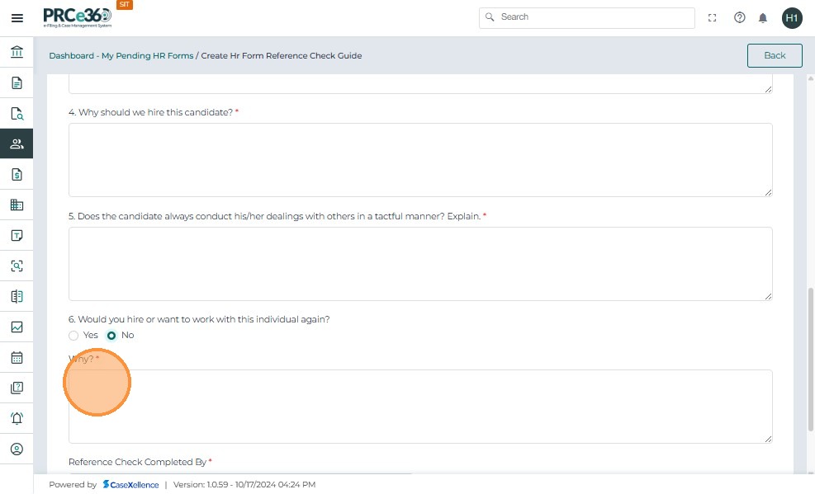The image size is (815, 494).
Task: Focus the Why? explanation text area
Action: tap(420, 406)
